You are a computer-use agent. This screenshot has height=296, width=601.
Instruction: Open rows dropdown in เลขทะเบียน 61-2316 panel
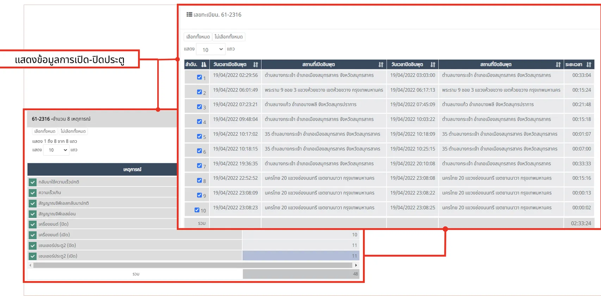coord(211,49)
